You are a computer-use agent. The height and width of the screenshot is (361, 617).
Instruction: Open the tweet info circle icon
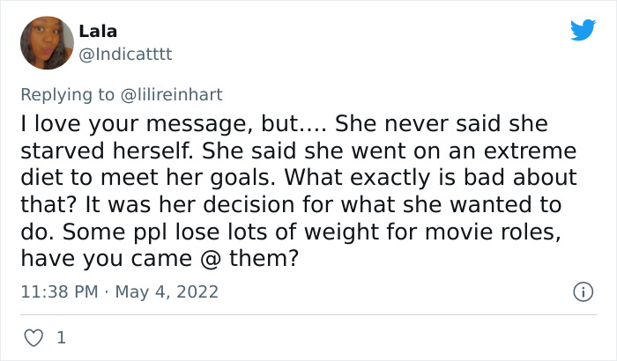tap(582, 291)
